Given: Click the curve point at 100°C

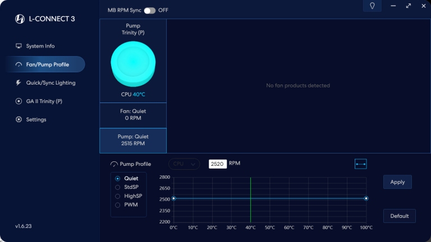Looking at the screenshot, I should [x=366, y=198].
